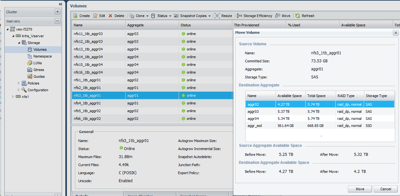Open the Snapshot Copies dropdown menu
The width and height of the screenshot is (400, 196).
(209, 16)
